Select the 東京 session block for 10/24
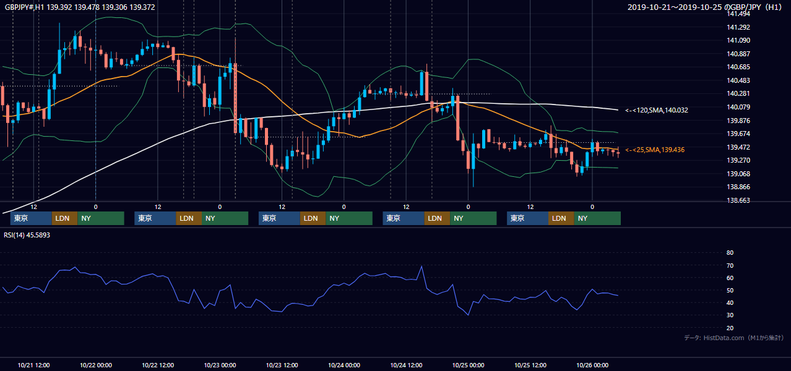 coord(404,218)
